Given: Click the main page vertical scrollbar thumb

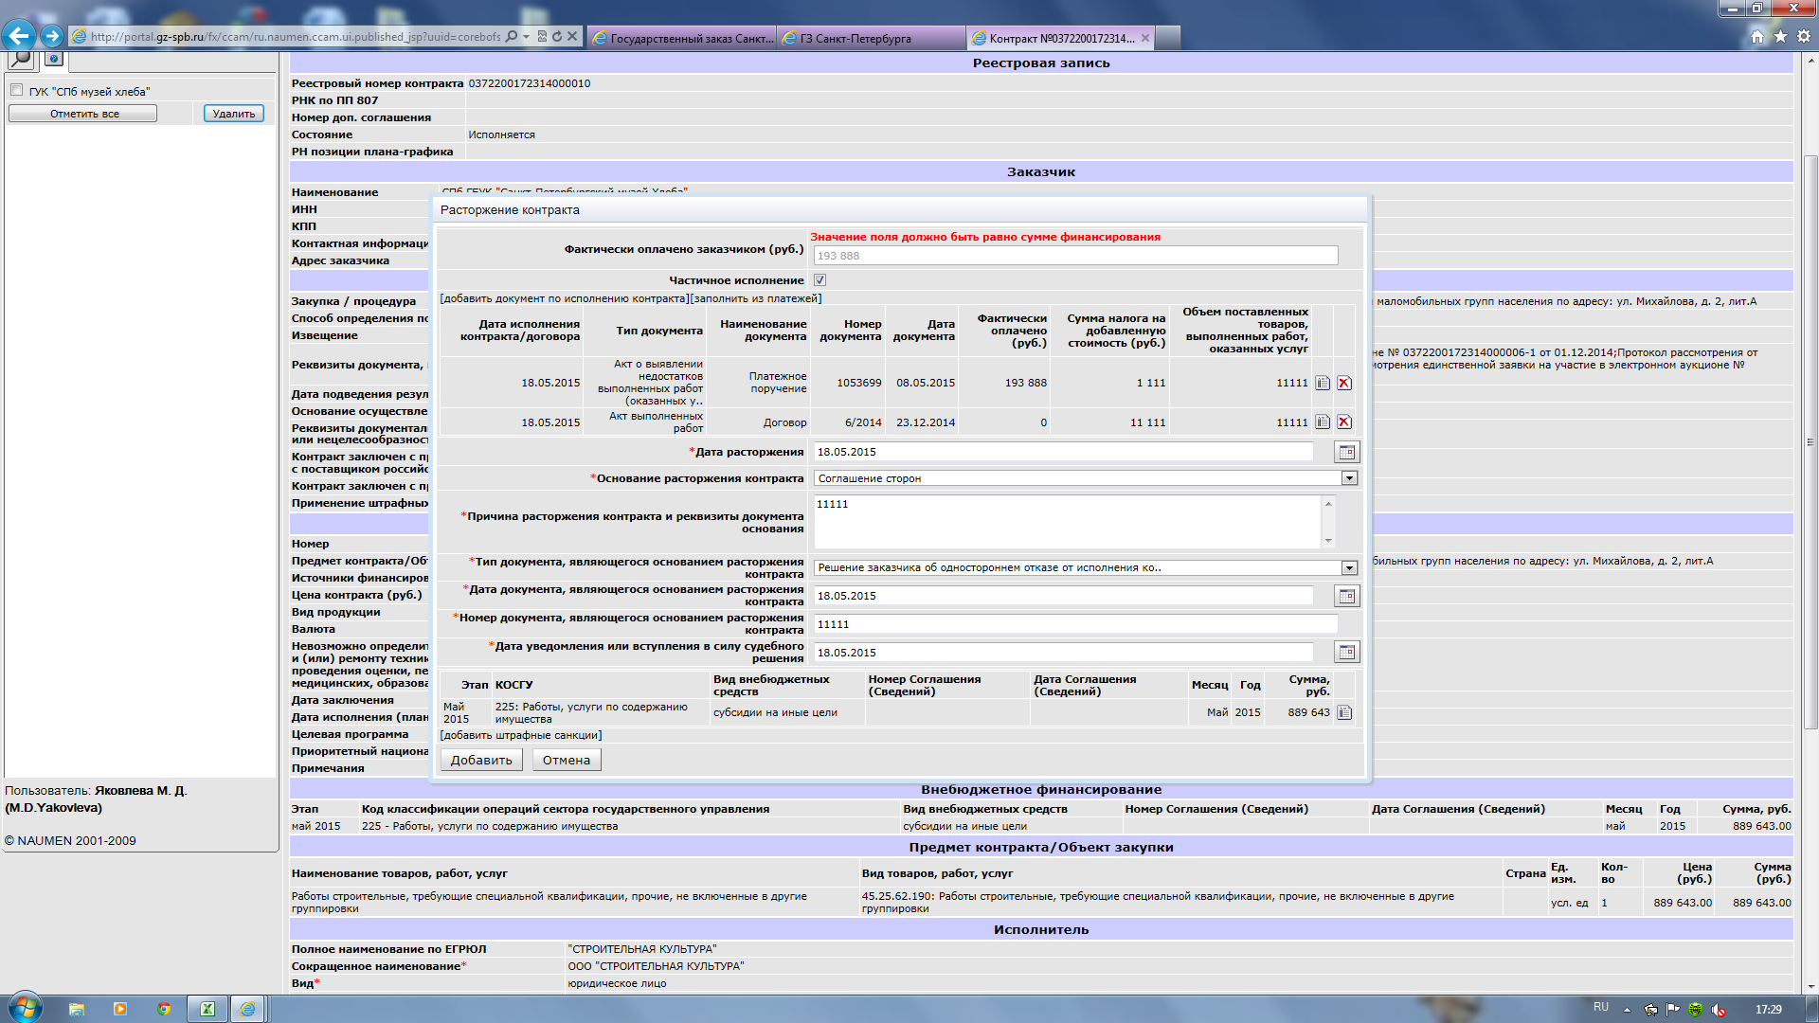Looking at the screenshot, I should [1810, 441].
